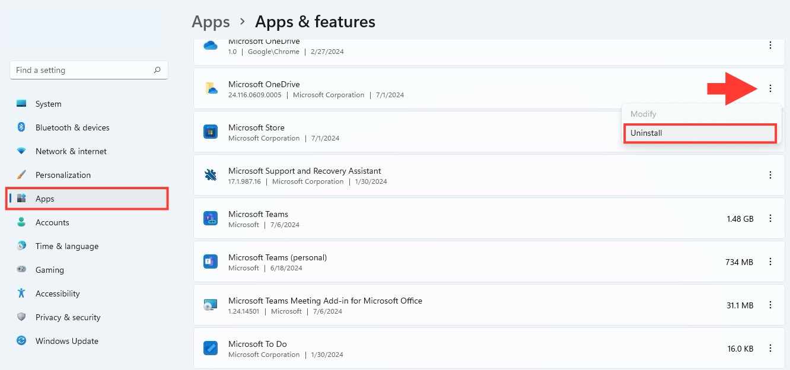Click the OneDrive 1.0 cloud icon
Screen dimensions: 790x370
pyautogui.click(x=211, y=45)
